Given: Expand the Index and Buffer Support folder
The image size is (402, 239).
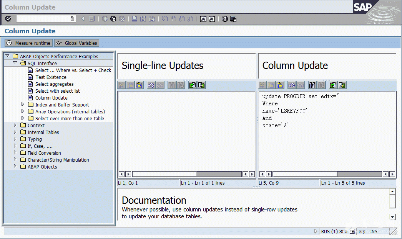Looking at the screenshot, I should click(23, 104).
